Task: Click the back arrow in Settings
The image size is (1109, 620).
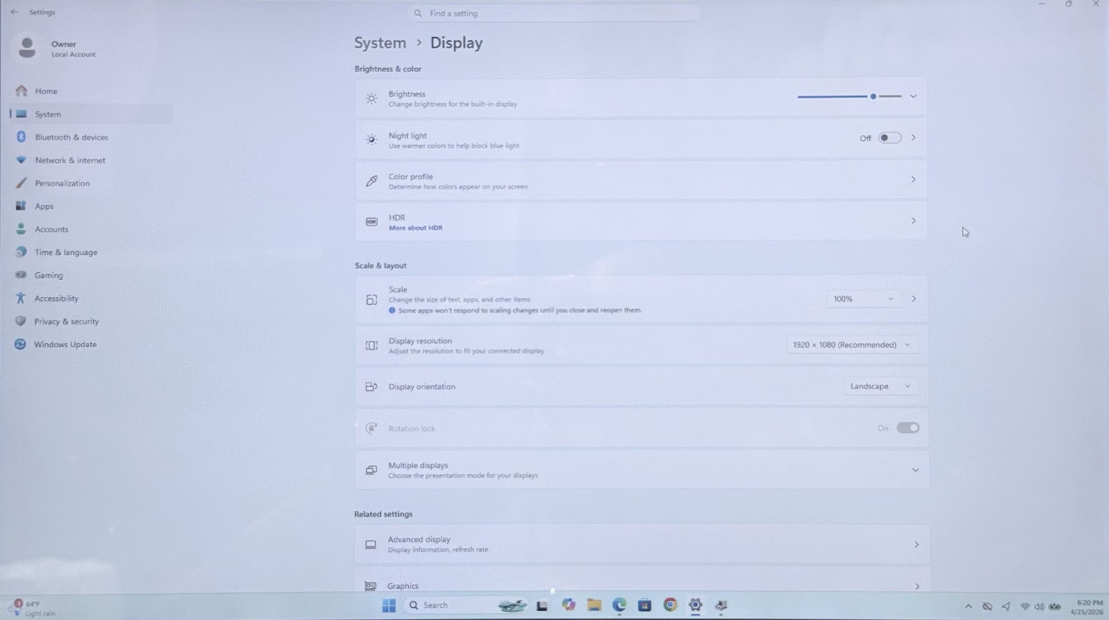Action: (x=15, y=12)
